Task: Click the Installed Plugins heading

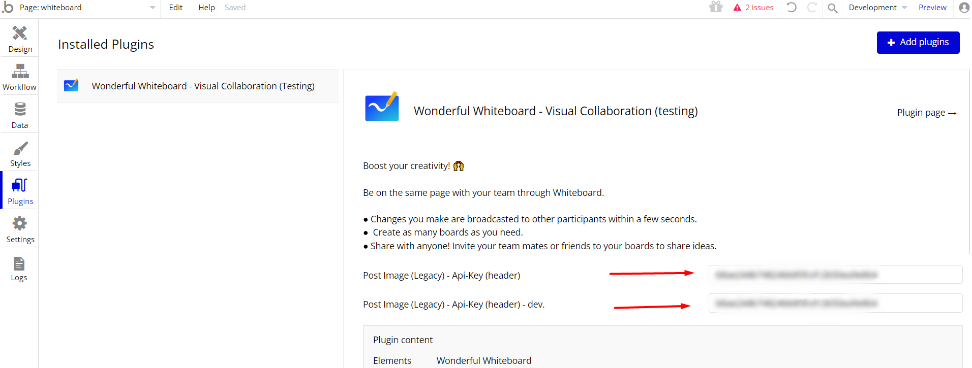Action: [106, 45]
